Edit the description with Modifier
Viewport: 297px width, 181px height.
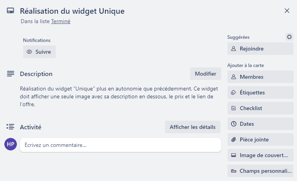(205, 74)
